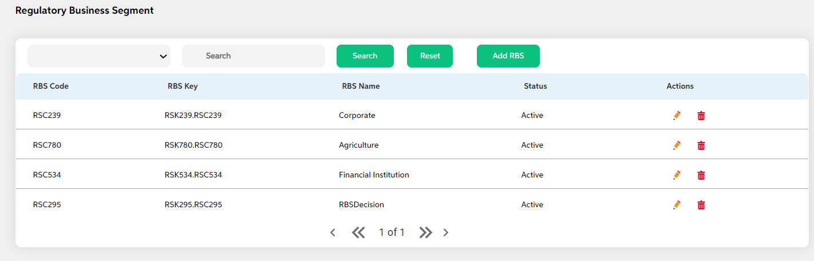Image resolution: width=814 pixels, height=261 pixels.
Task: Click the RBS Name column header
Action: [361, 86]
